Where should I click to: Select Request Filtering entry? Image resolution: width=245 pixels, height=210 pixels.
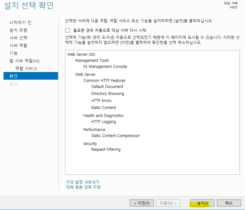[x=106, y=149]
